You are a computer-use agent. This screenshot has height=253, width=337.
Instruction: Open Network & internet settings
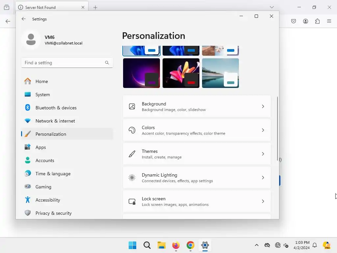click(x=67, y=121)
